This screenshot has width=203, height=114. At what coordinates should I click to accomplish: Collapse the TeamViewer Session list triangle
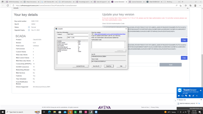pos(178,100)
